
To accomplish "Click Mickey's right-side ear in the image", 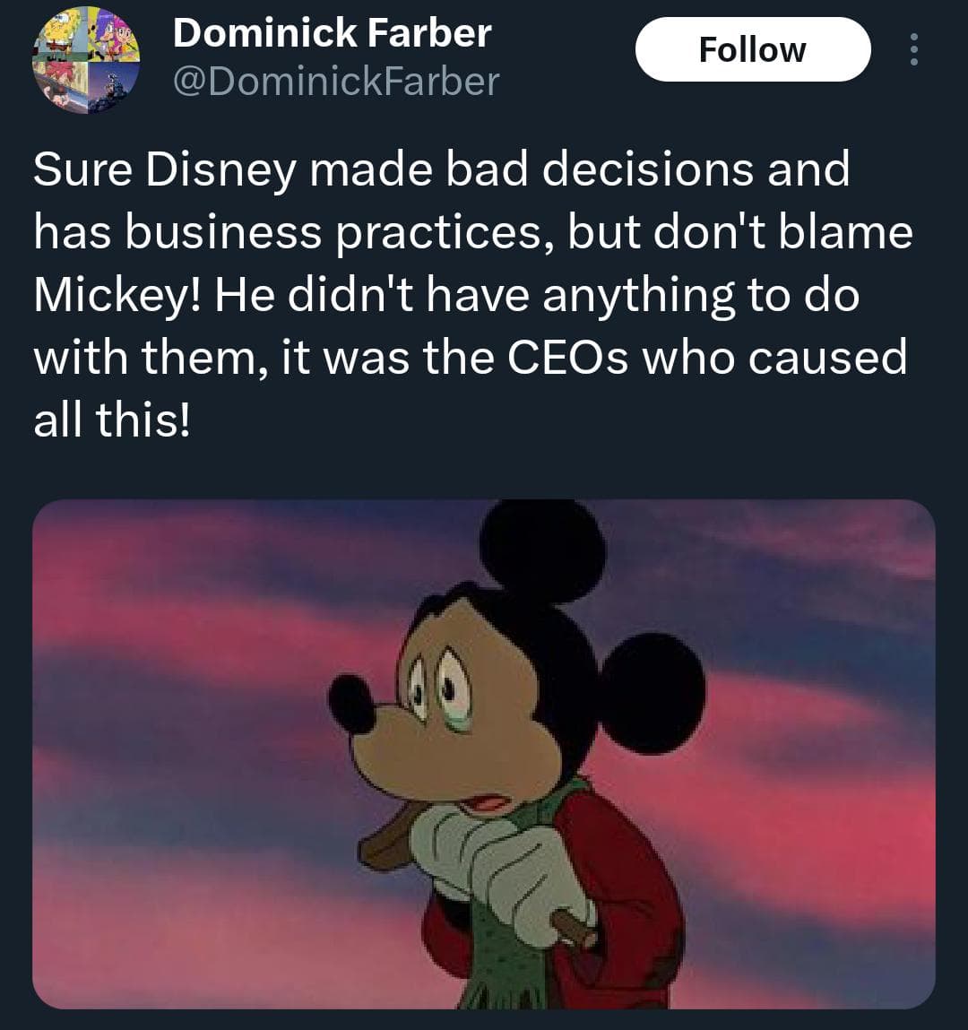I will click(652, 692).
